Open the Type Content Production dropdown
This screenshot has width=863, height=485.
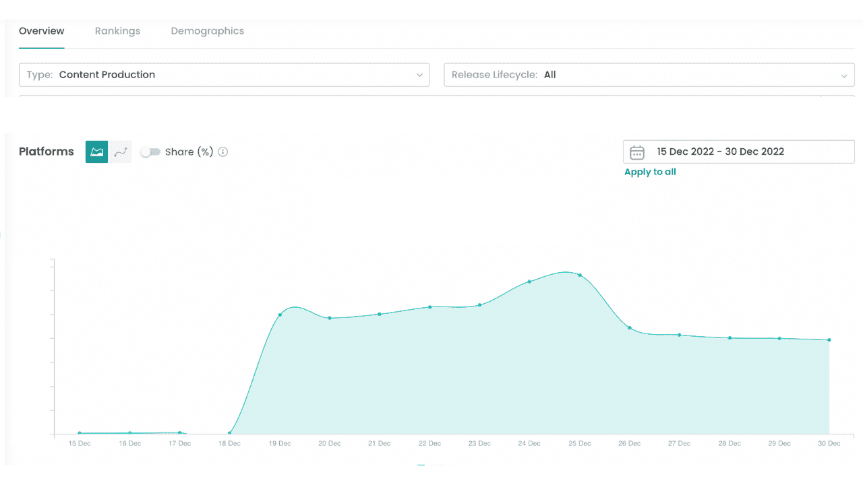[224, 75]
